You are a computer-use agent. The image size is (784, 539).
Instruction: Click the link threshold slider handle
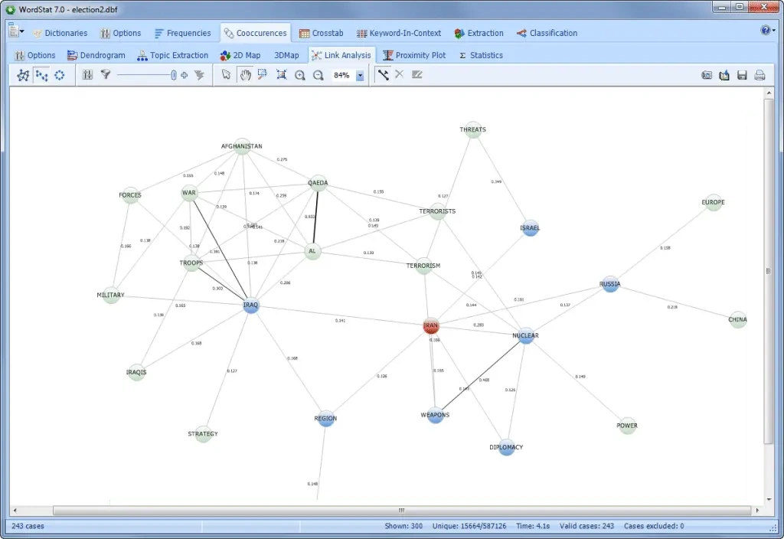coord(173,75)
